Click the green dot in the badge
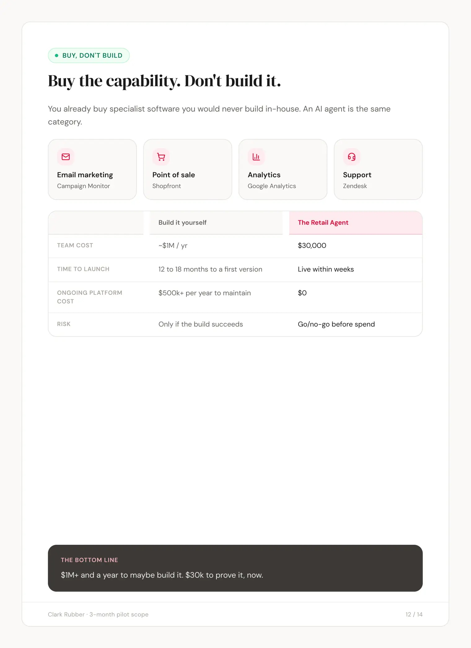 (56, 55)
